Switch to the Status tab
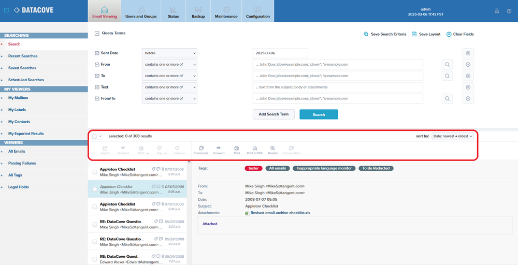This screenshot has height=265, width=518. pos(173,11)
